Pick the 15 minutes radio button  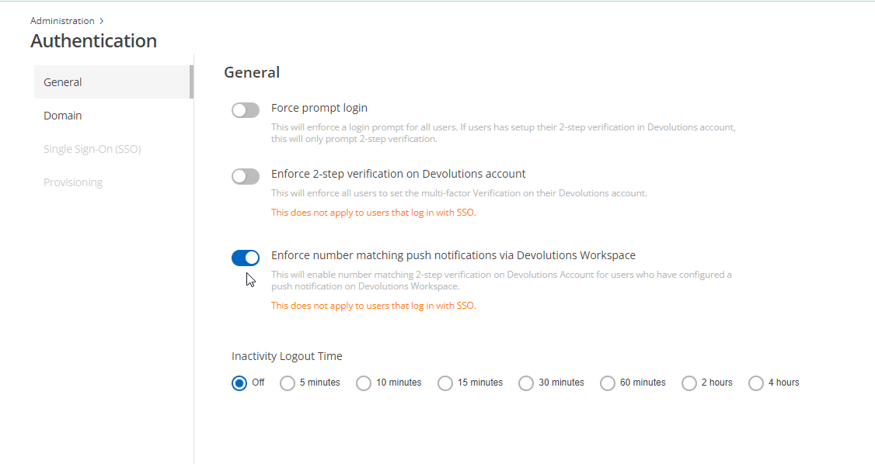point(445,383)
